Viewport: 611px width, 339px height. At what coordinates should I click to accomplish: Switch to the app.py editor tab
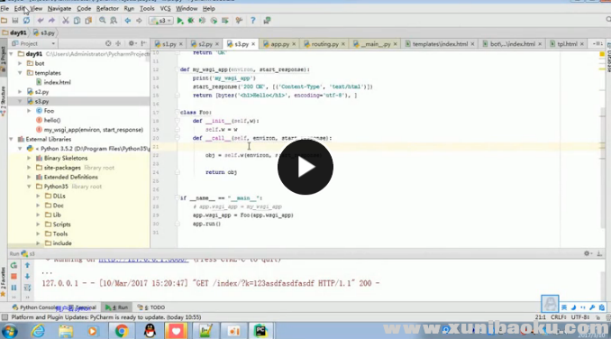[x=279, y=44]
